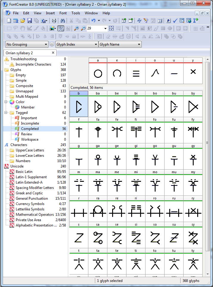Image resolution: width=213 pixels, height=287 pixels.
Task: Open a font file with the folder icon
Action: point(23,21)
